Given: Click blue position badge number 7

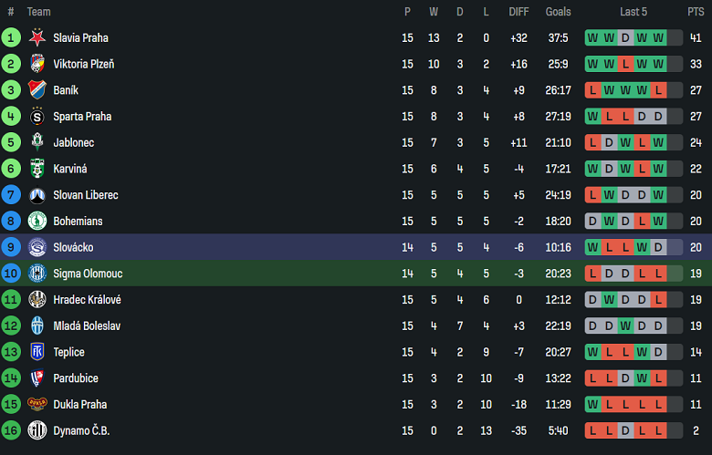Looking at the screenshot, I should [11, 195].
